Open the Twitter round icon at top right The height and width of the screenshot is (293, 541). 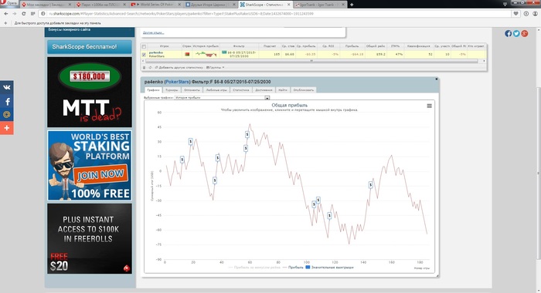coord(516,33)
